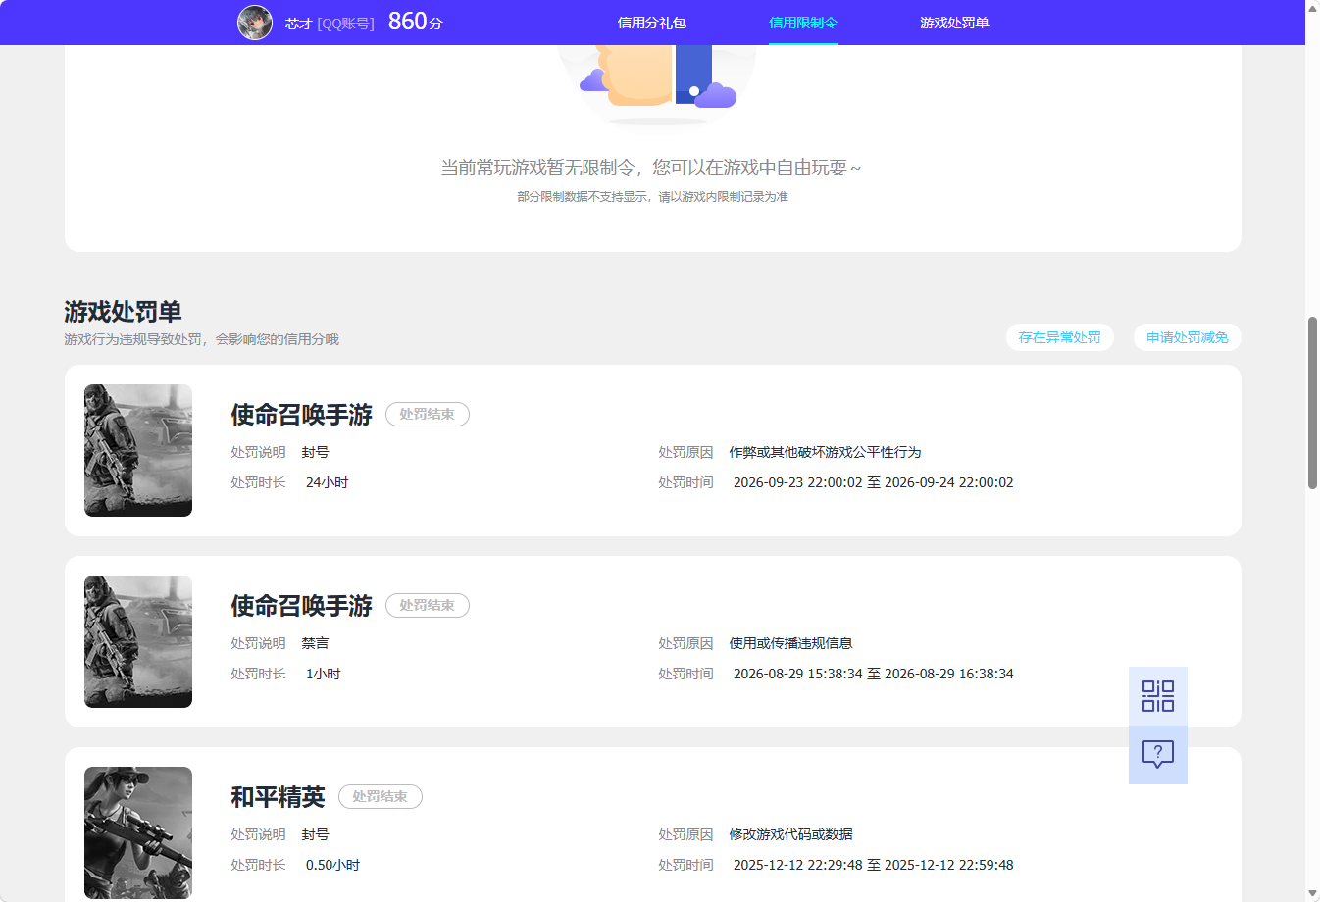Click the 处罚结束 badge on the 封号 24小时 card

[428, 415]
